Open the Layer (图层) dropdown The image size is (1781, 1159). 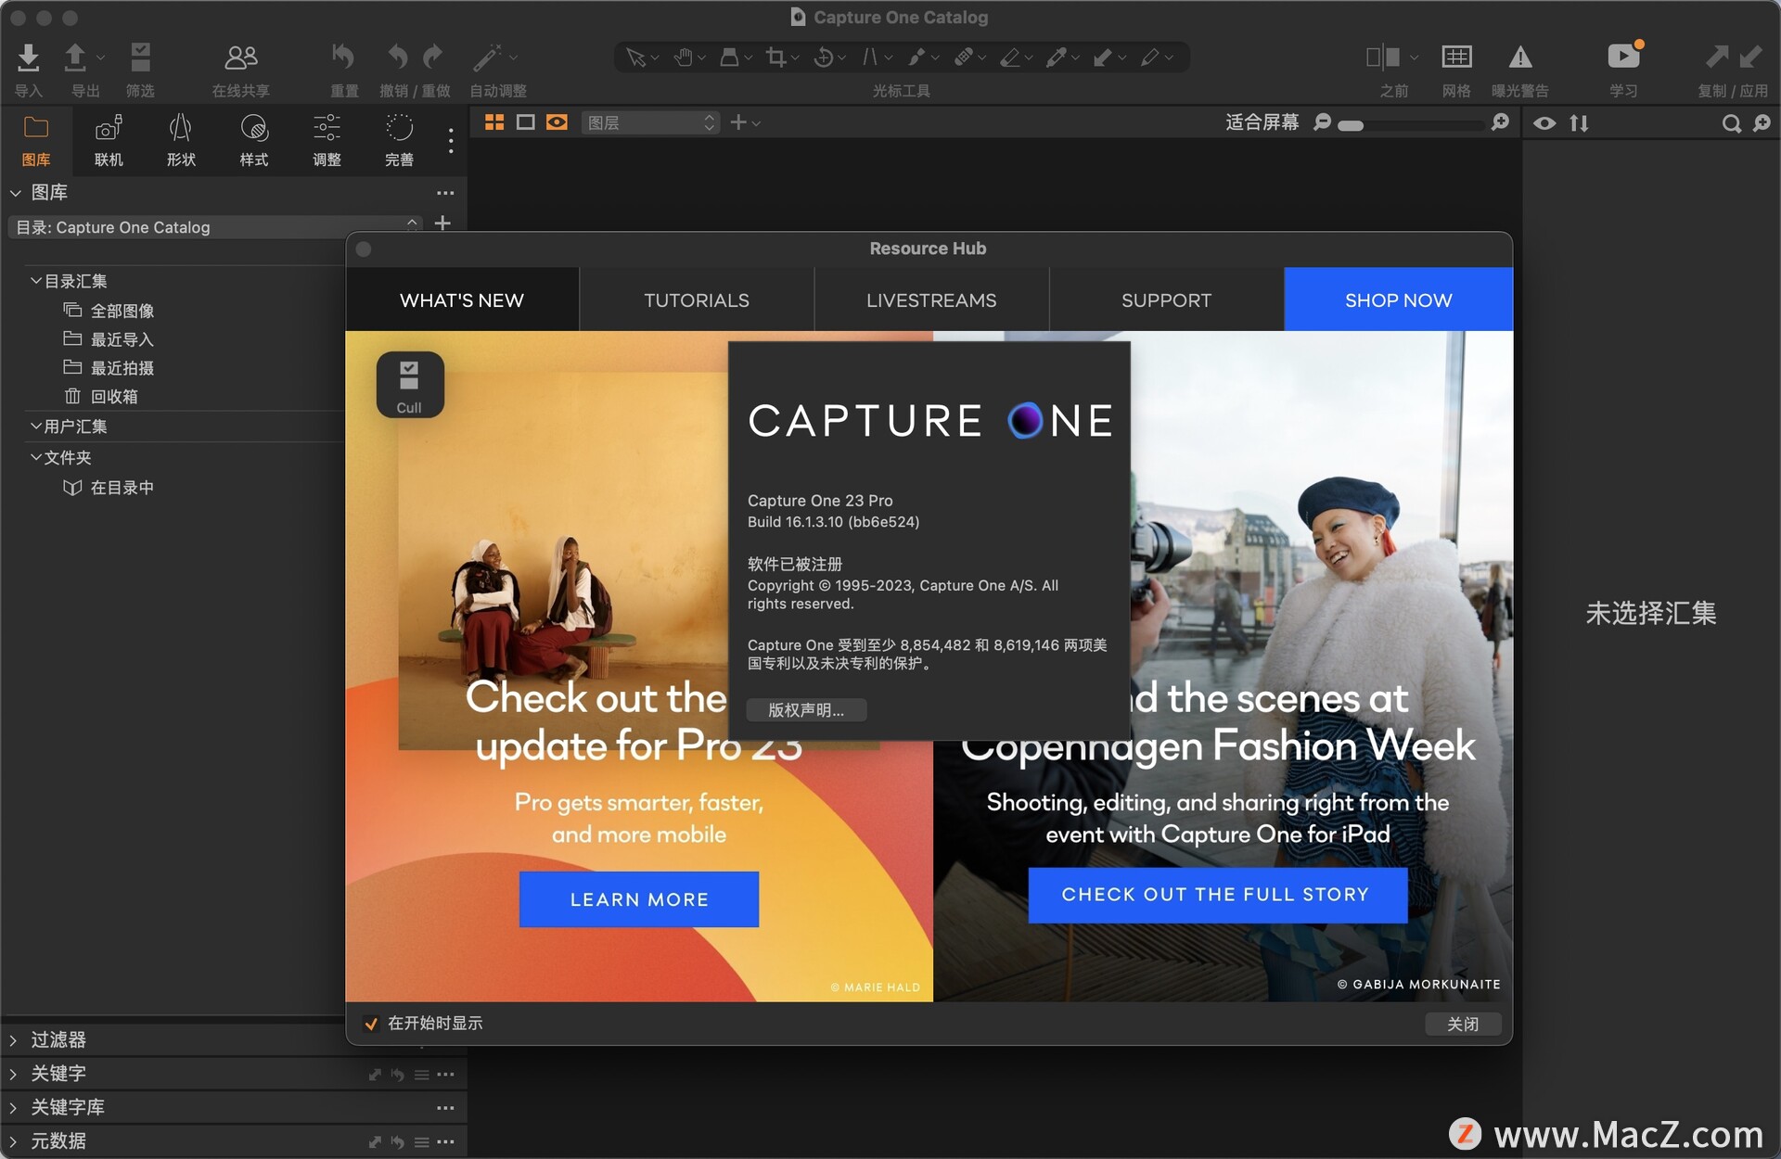point(649,122)
